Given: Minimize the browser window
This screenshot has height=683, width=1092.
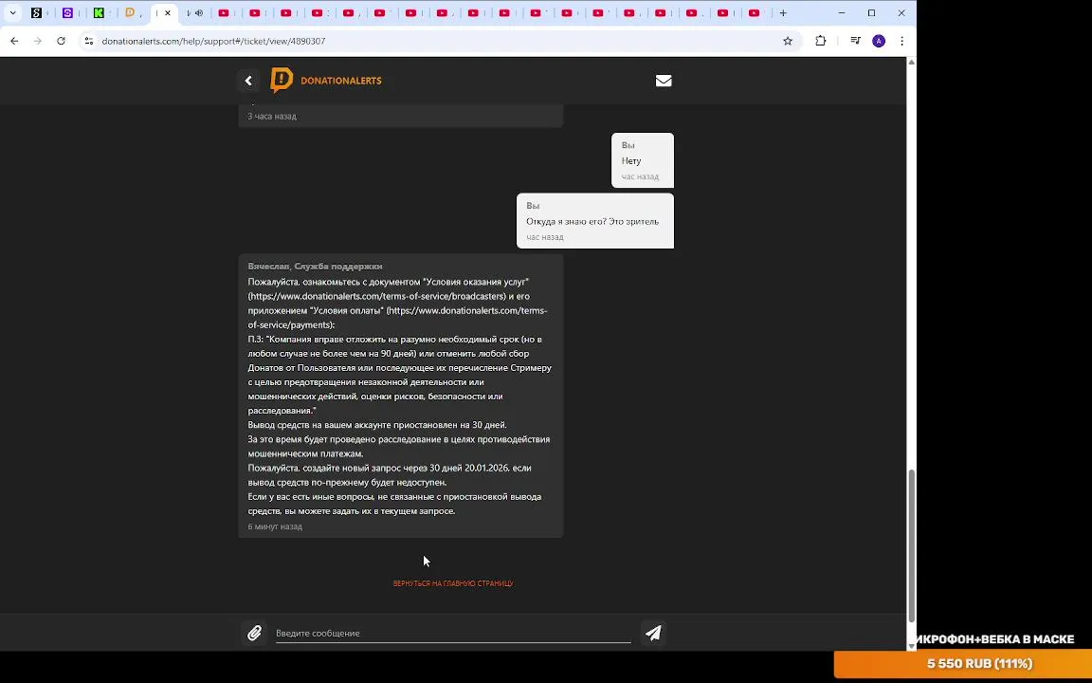Looking at the screenshot, I should [x=842, y=12].
